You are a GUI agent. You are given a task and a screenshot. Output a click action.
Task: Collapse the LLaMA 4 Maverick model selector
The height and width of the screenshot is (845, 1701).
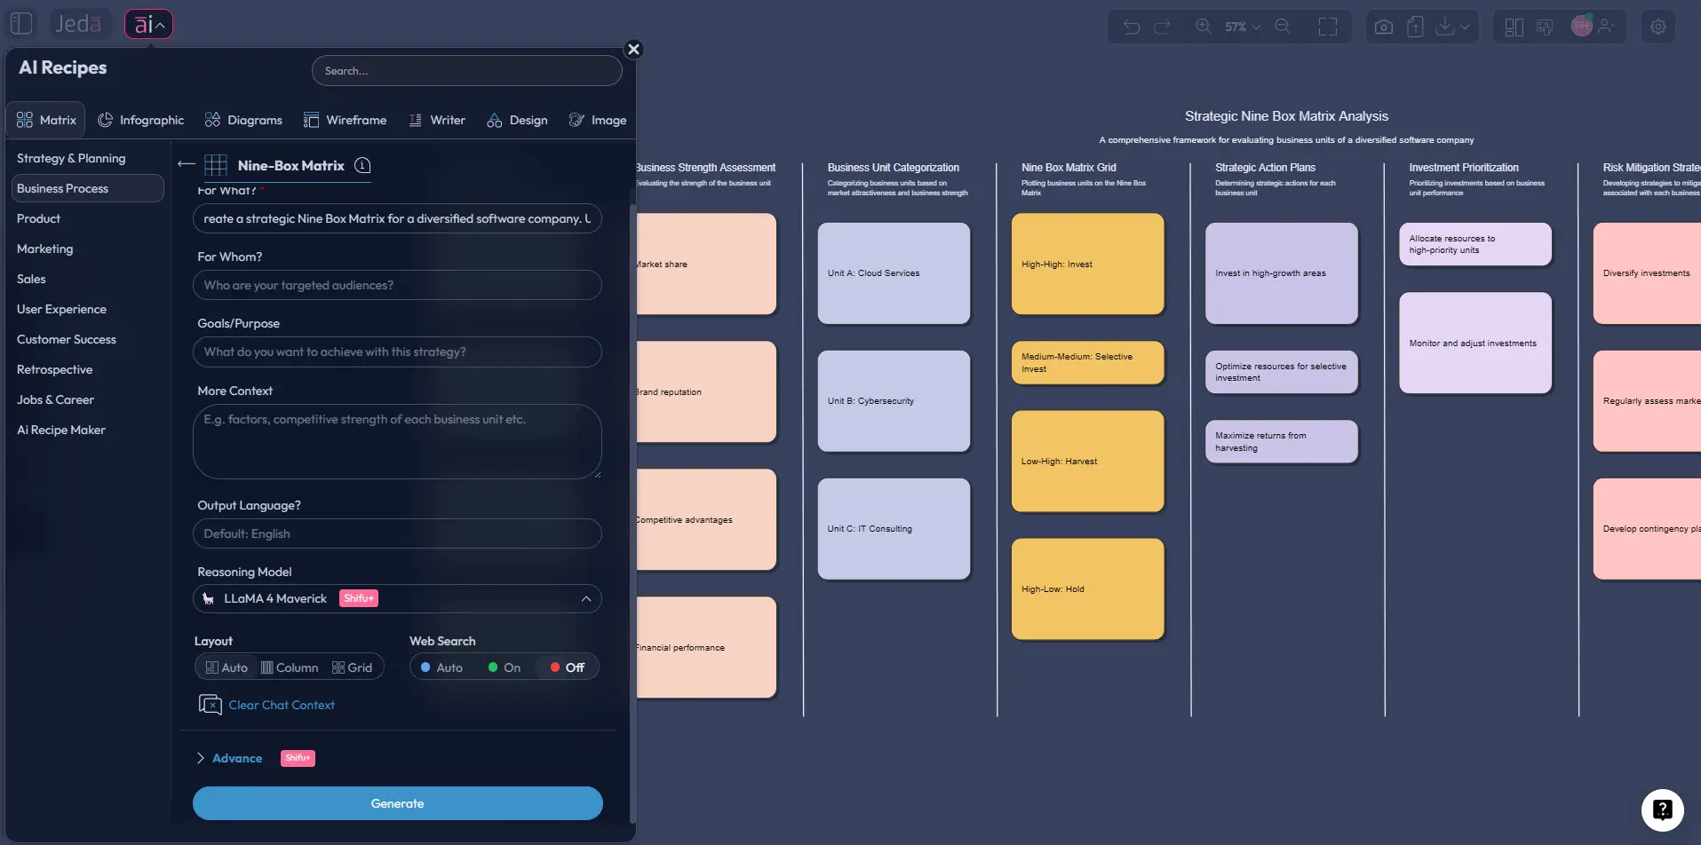(x=585, y=598)
